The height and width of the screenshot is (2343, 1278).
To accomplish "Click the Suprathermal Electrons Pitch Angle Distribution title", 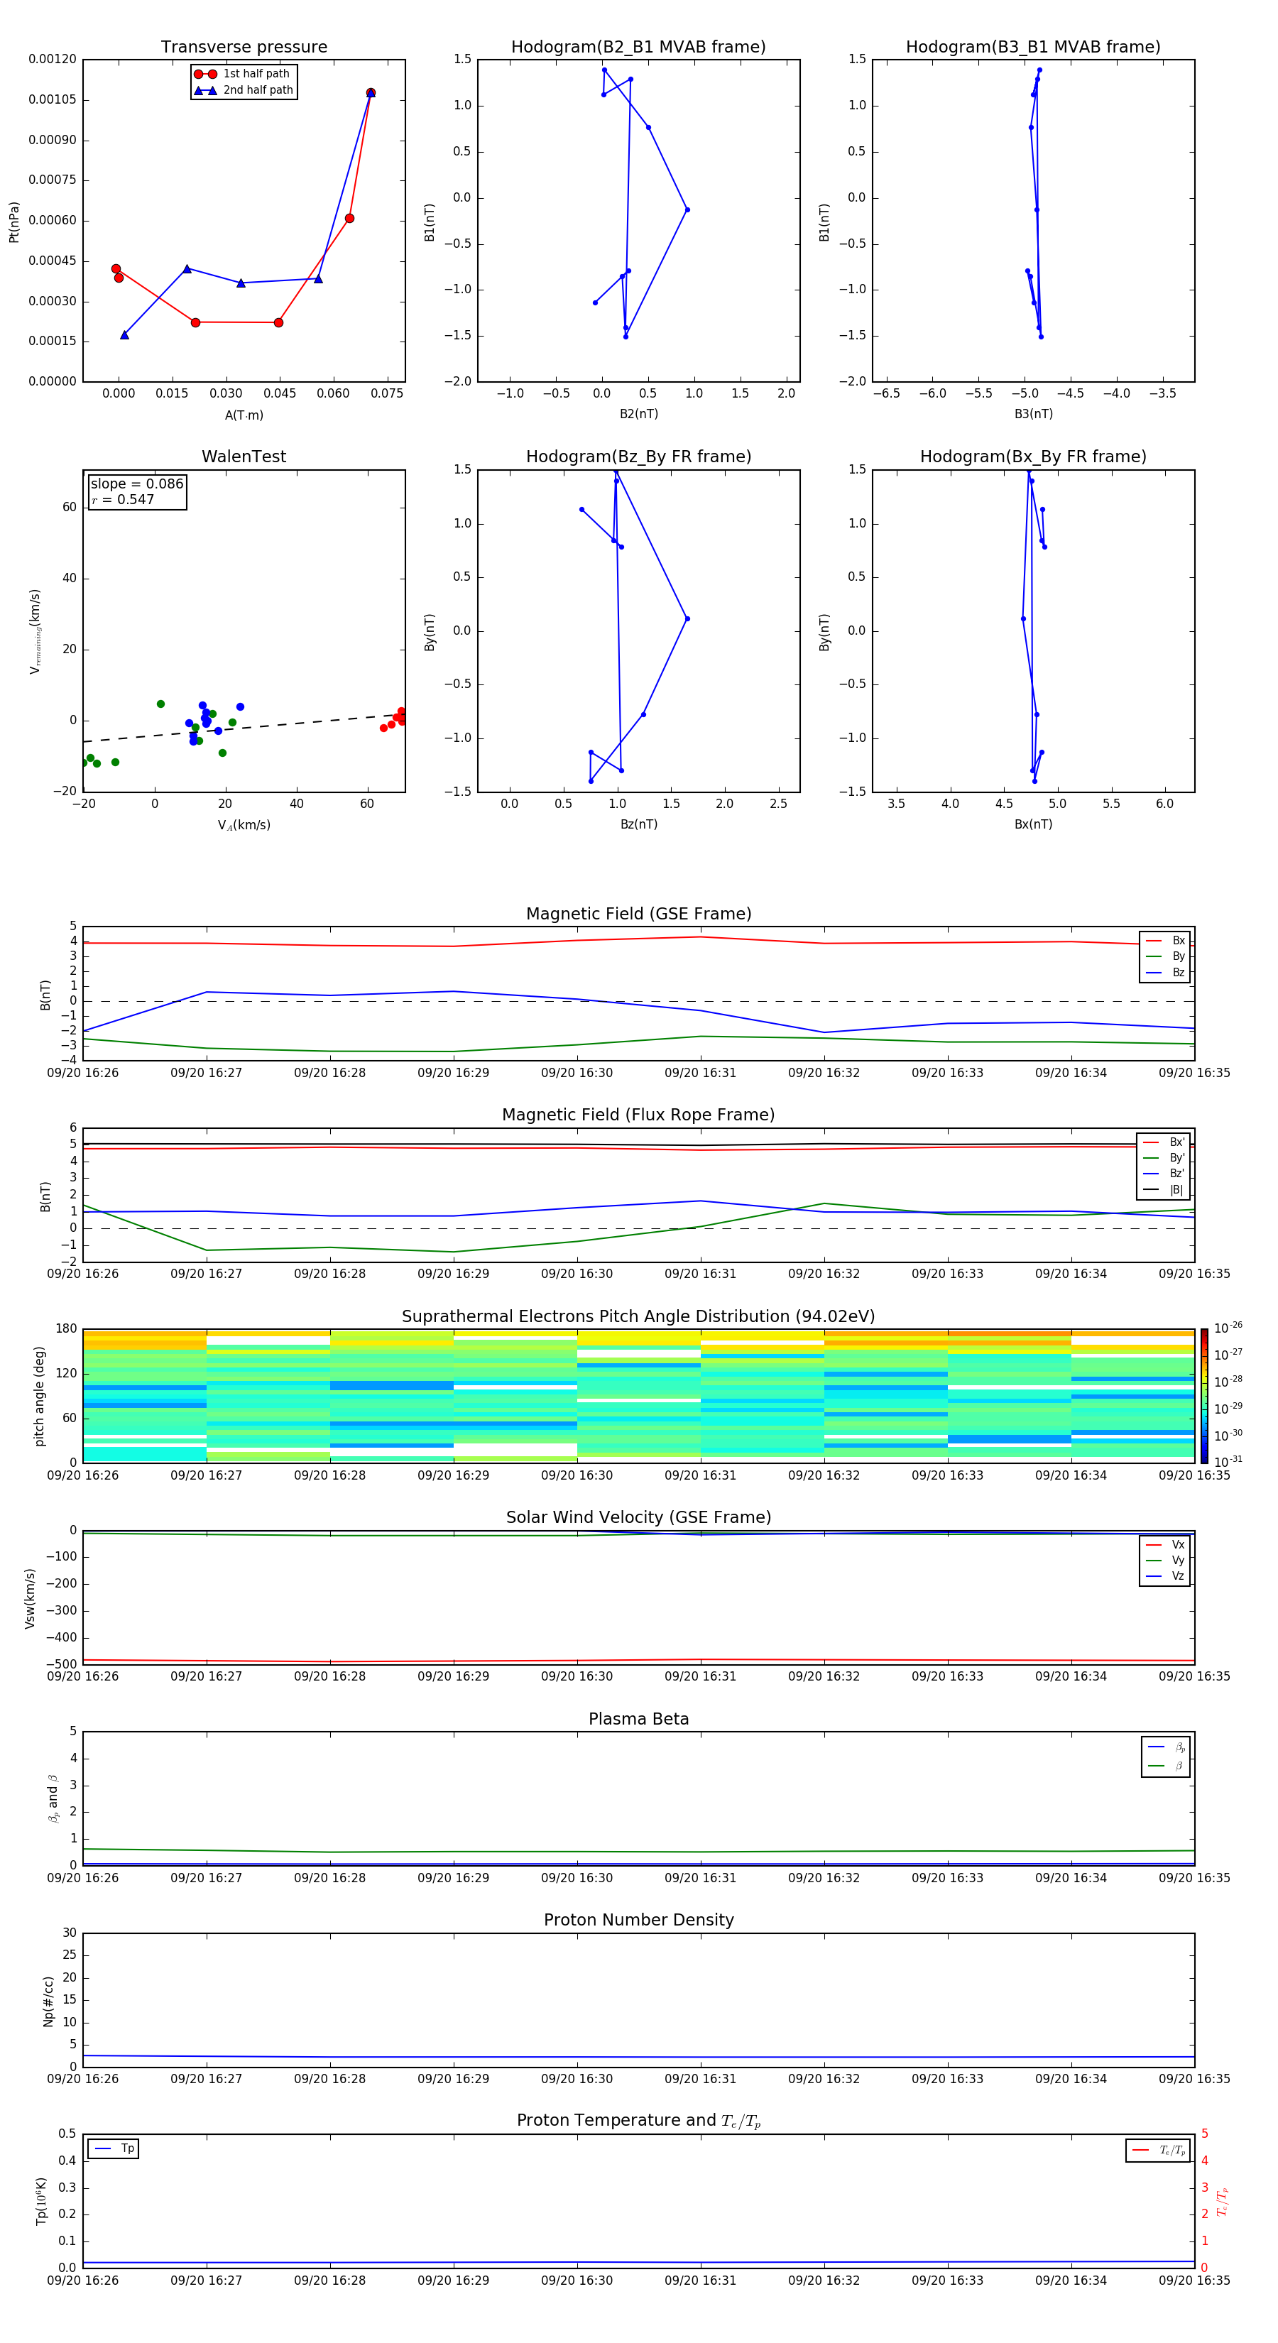I will 638,1317.
